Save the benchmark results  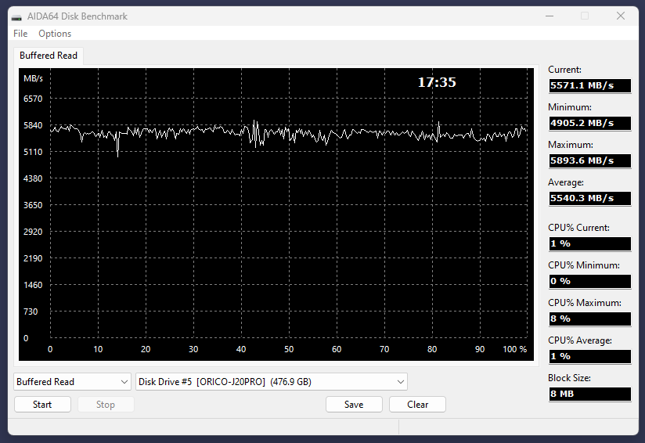pyautogui.click(x=354, y=405)
